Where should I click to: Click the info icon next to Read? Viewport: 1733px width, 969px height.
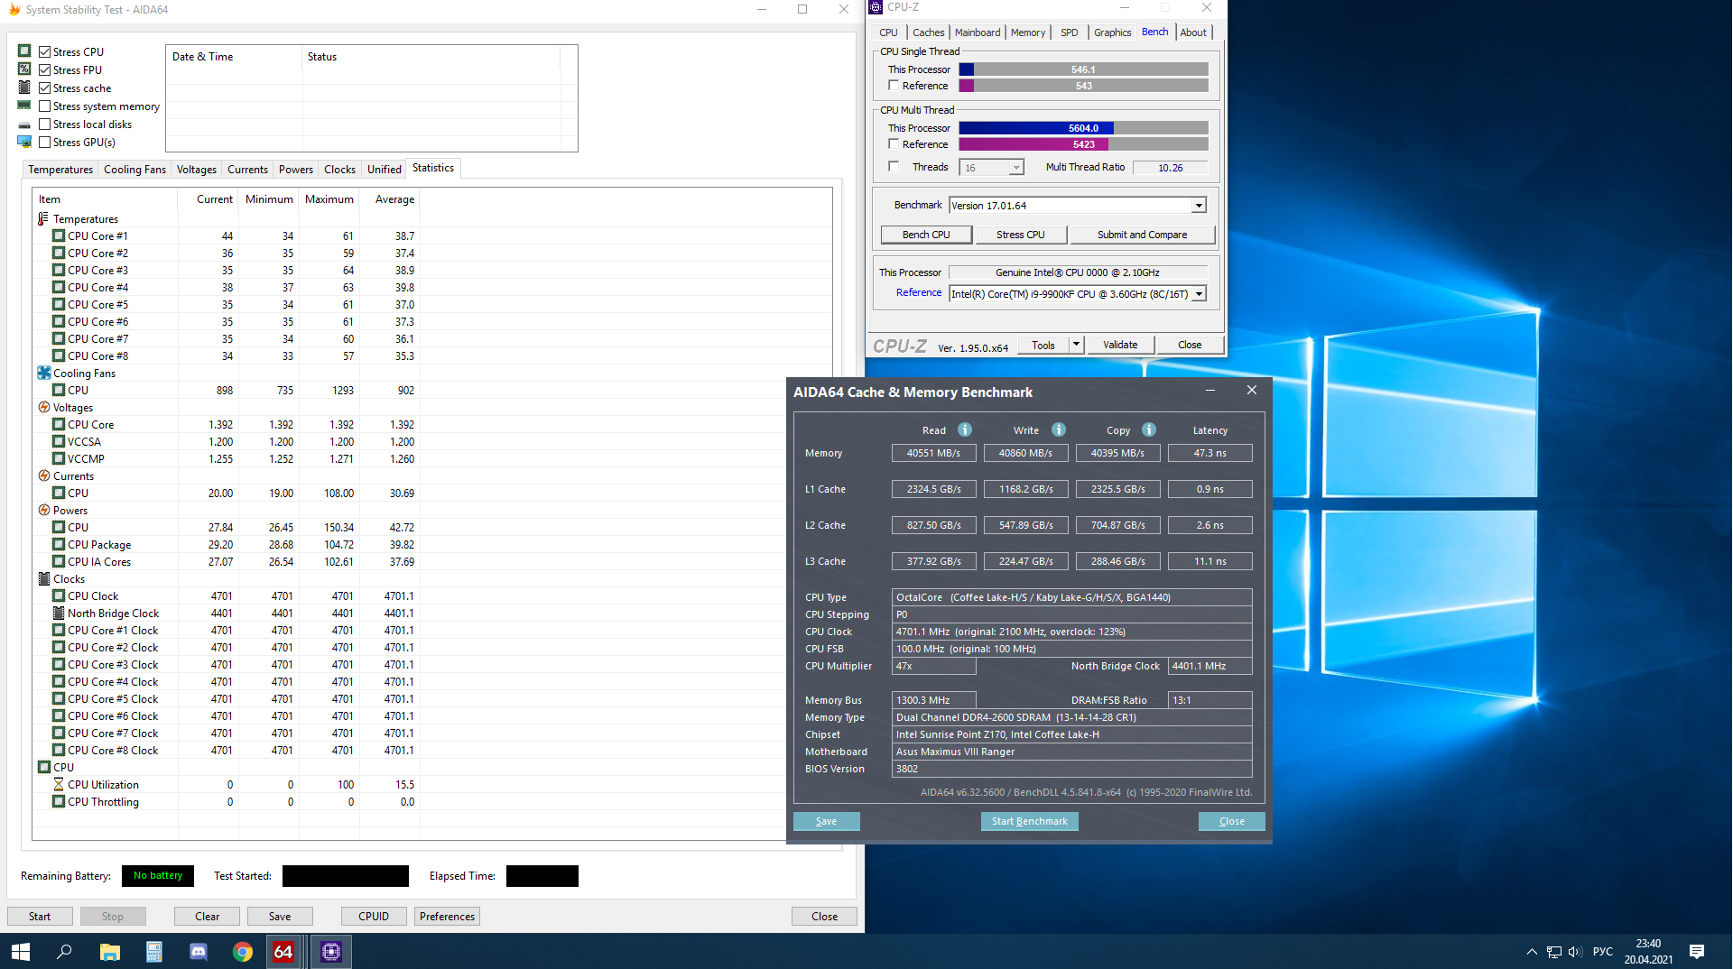click(x=965, y=429)
